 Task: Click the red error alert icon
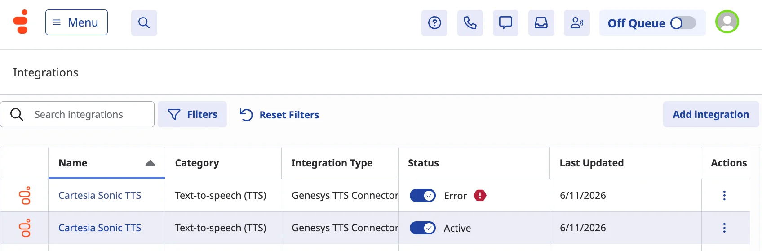[x=480, y=195]
